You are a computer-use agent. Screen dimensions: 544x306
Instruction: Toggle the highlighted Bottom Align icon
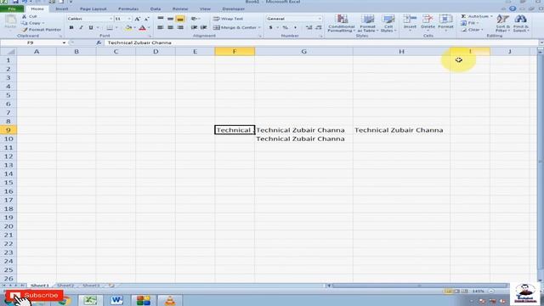[180, 19]
